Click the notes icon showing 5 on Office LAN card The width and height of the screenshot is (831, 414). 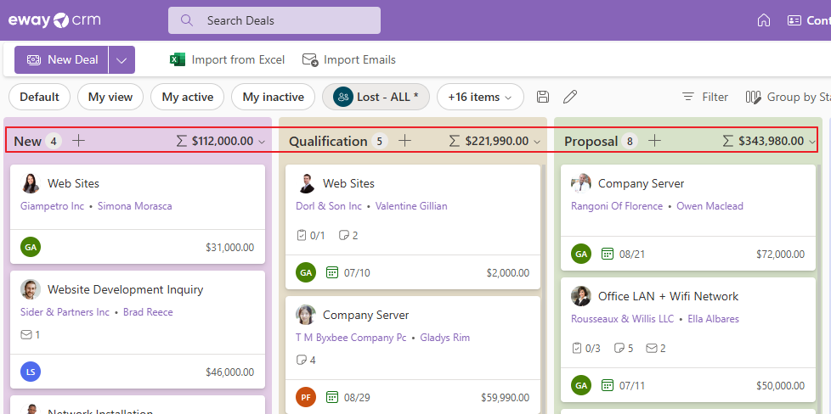619,348
